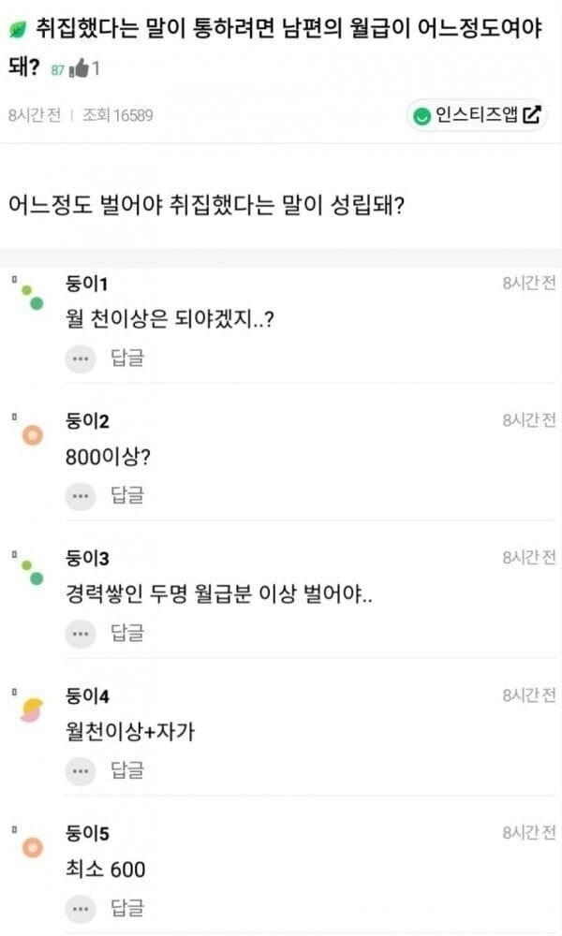Viewport: 562px width, 936px height.
Task: Select the 둥이5 username
Action: tap(88, 833)
